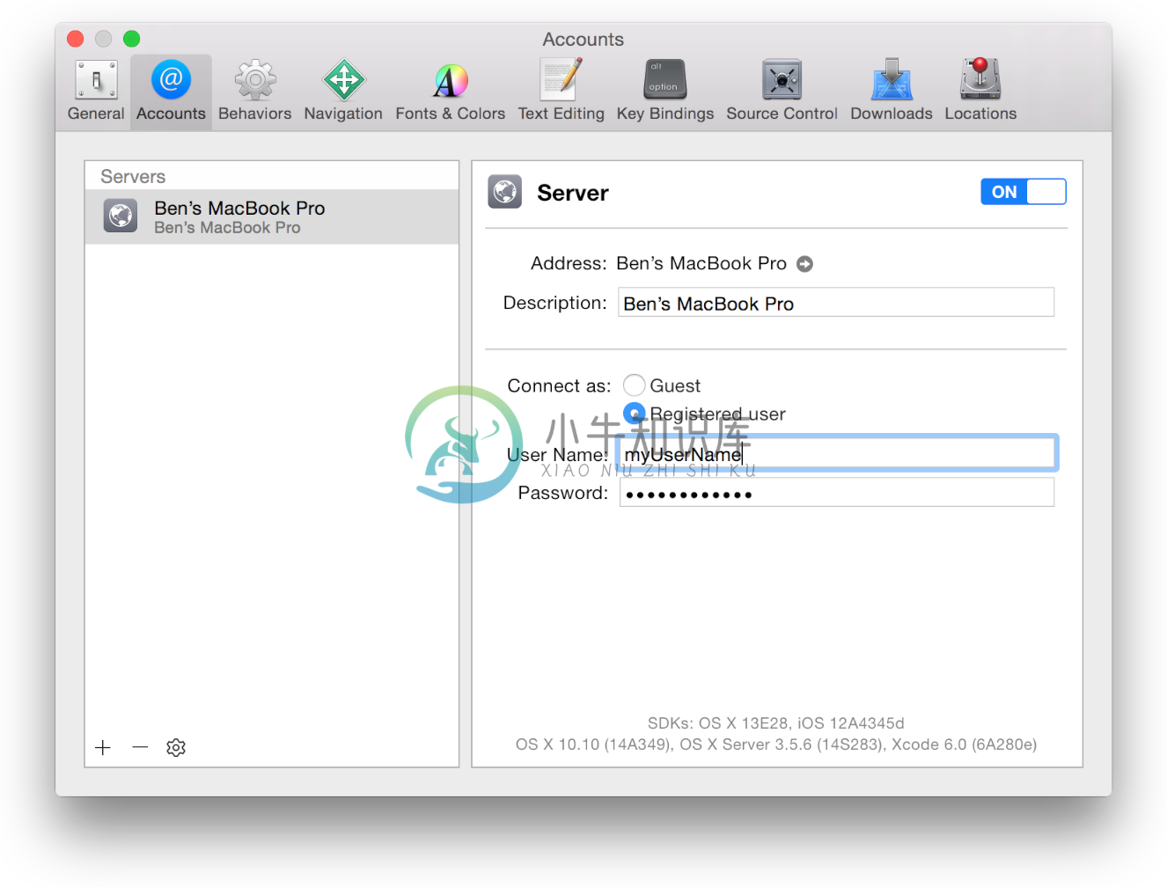Select the Guest radio button
This screenshot has height=887, width=1167.
click(635, 385)
